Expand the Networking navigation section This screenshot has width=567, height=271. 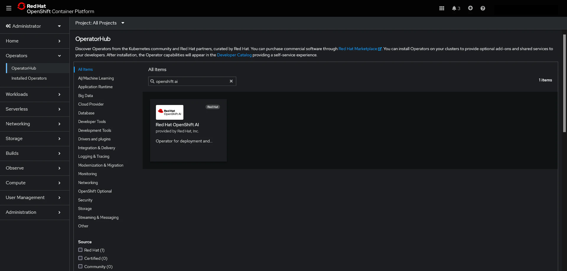[35, 124]
